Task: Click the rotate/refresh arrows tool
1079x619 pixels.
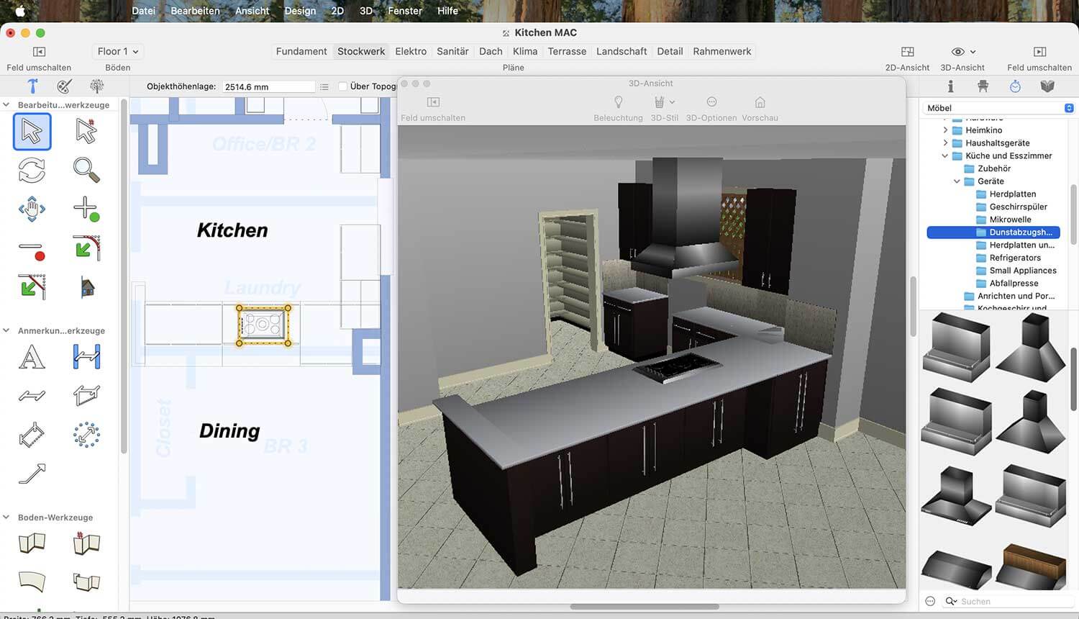Action: (32, 171)
